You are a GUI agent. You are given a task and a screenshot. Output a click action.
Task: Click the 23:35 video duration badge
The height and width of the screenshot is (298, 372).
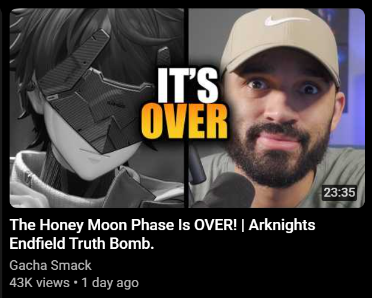click(339, 192)
